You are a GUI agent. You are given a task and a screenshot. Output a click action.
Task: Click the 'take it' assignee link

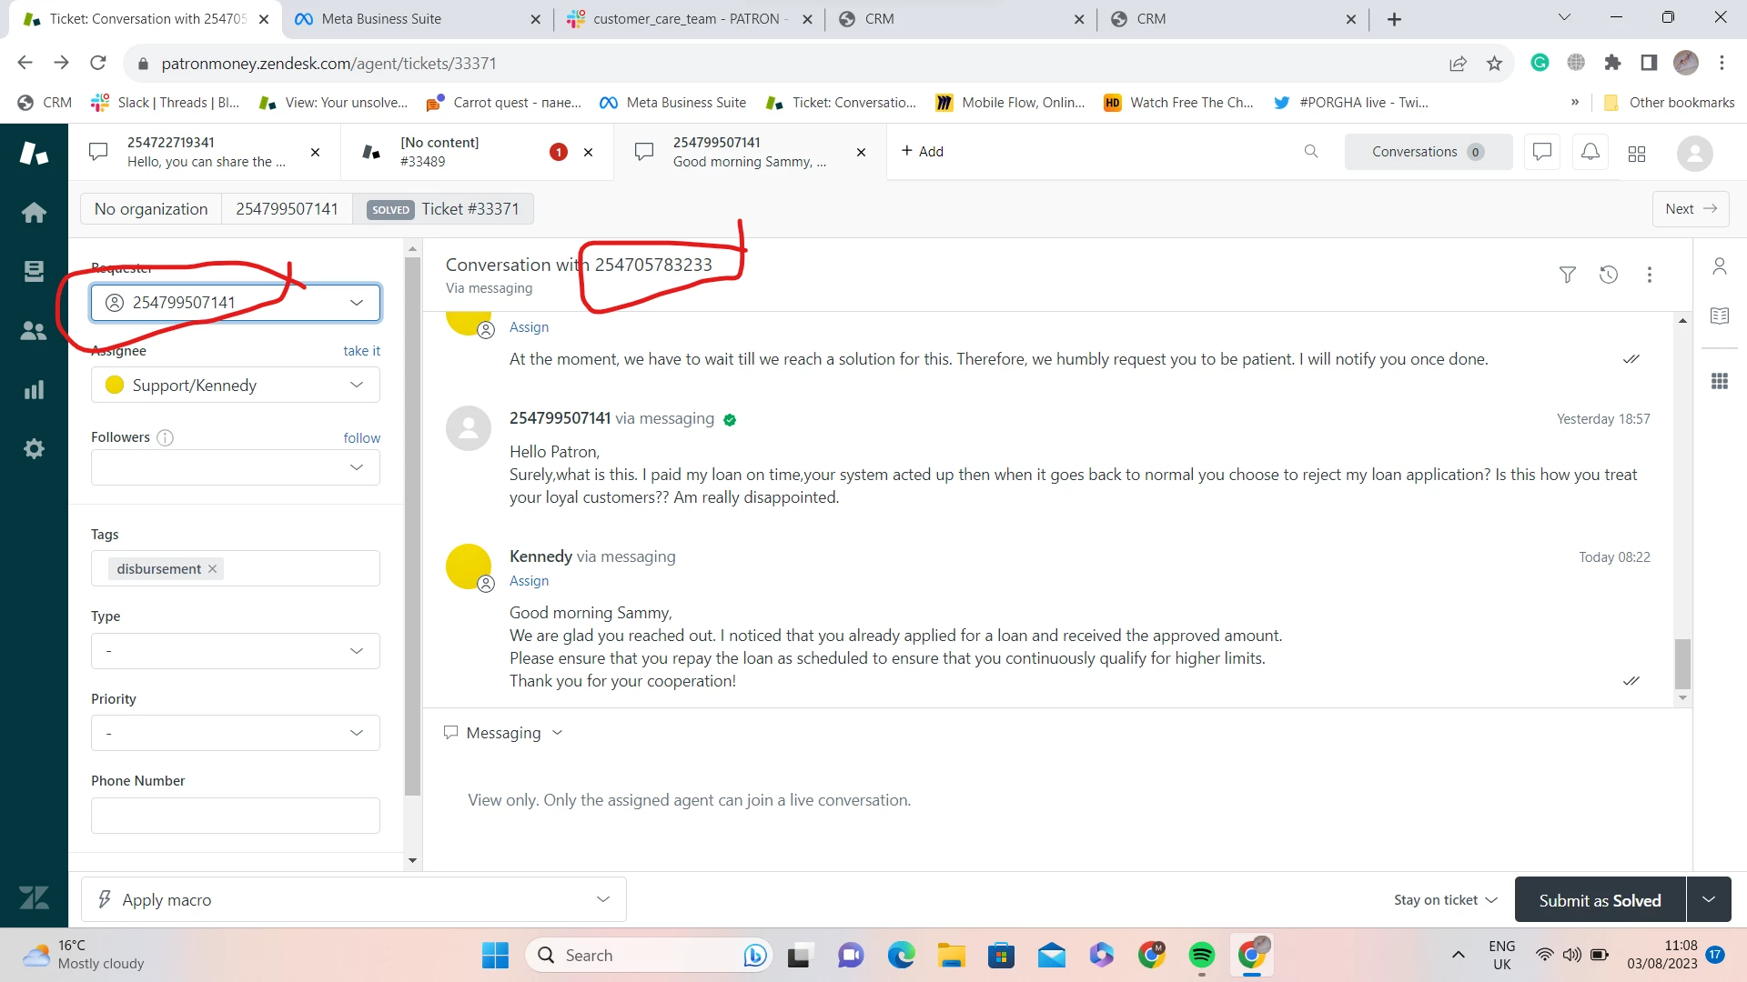(361, 351)
